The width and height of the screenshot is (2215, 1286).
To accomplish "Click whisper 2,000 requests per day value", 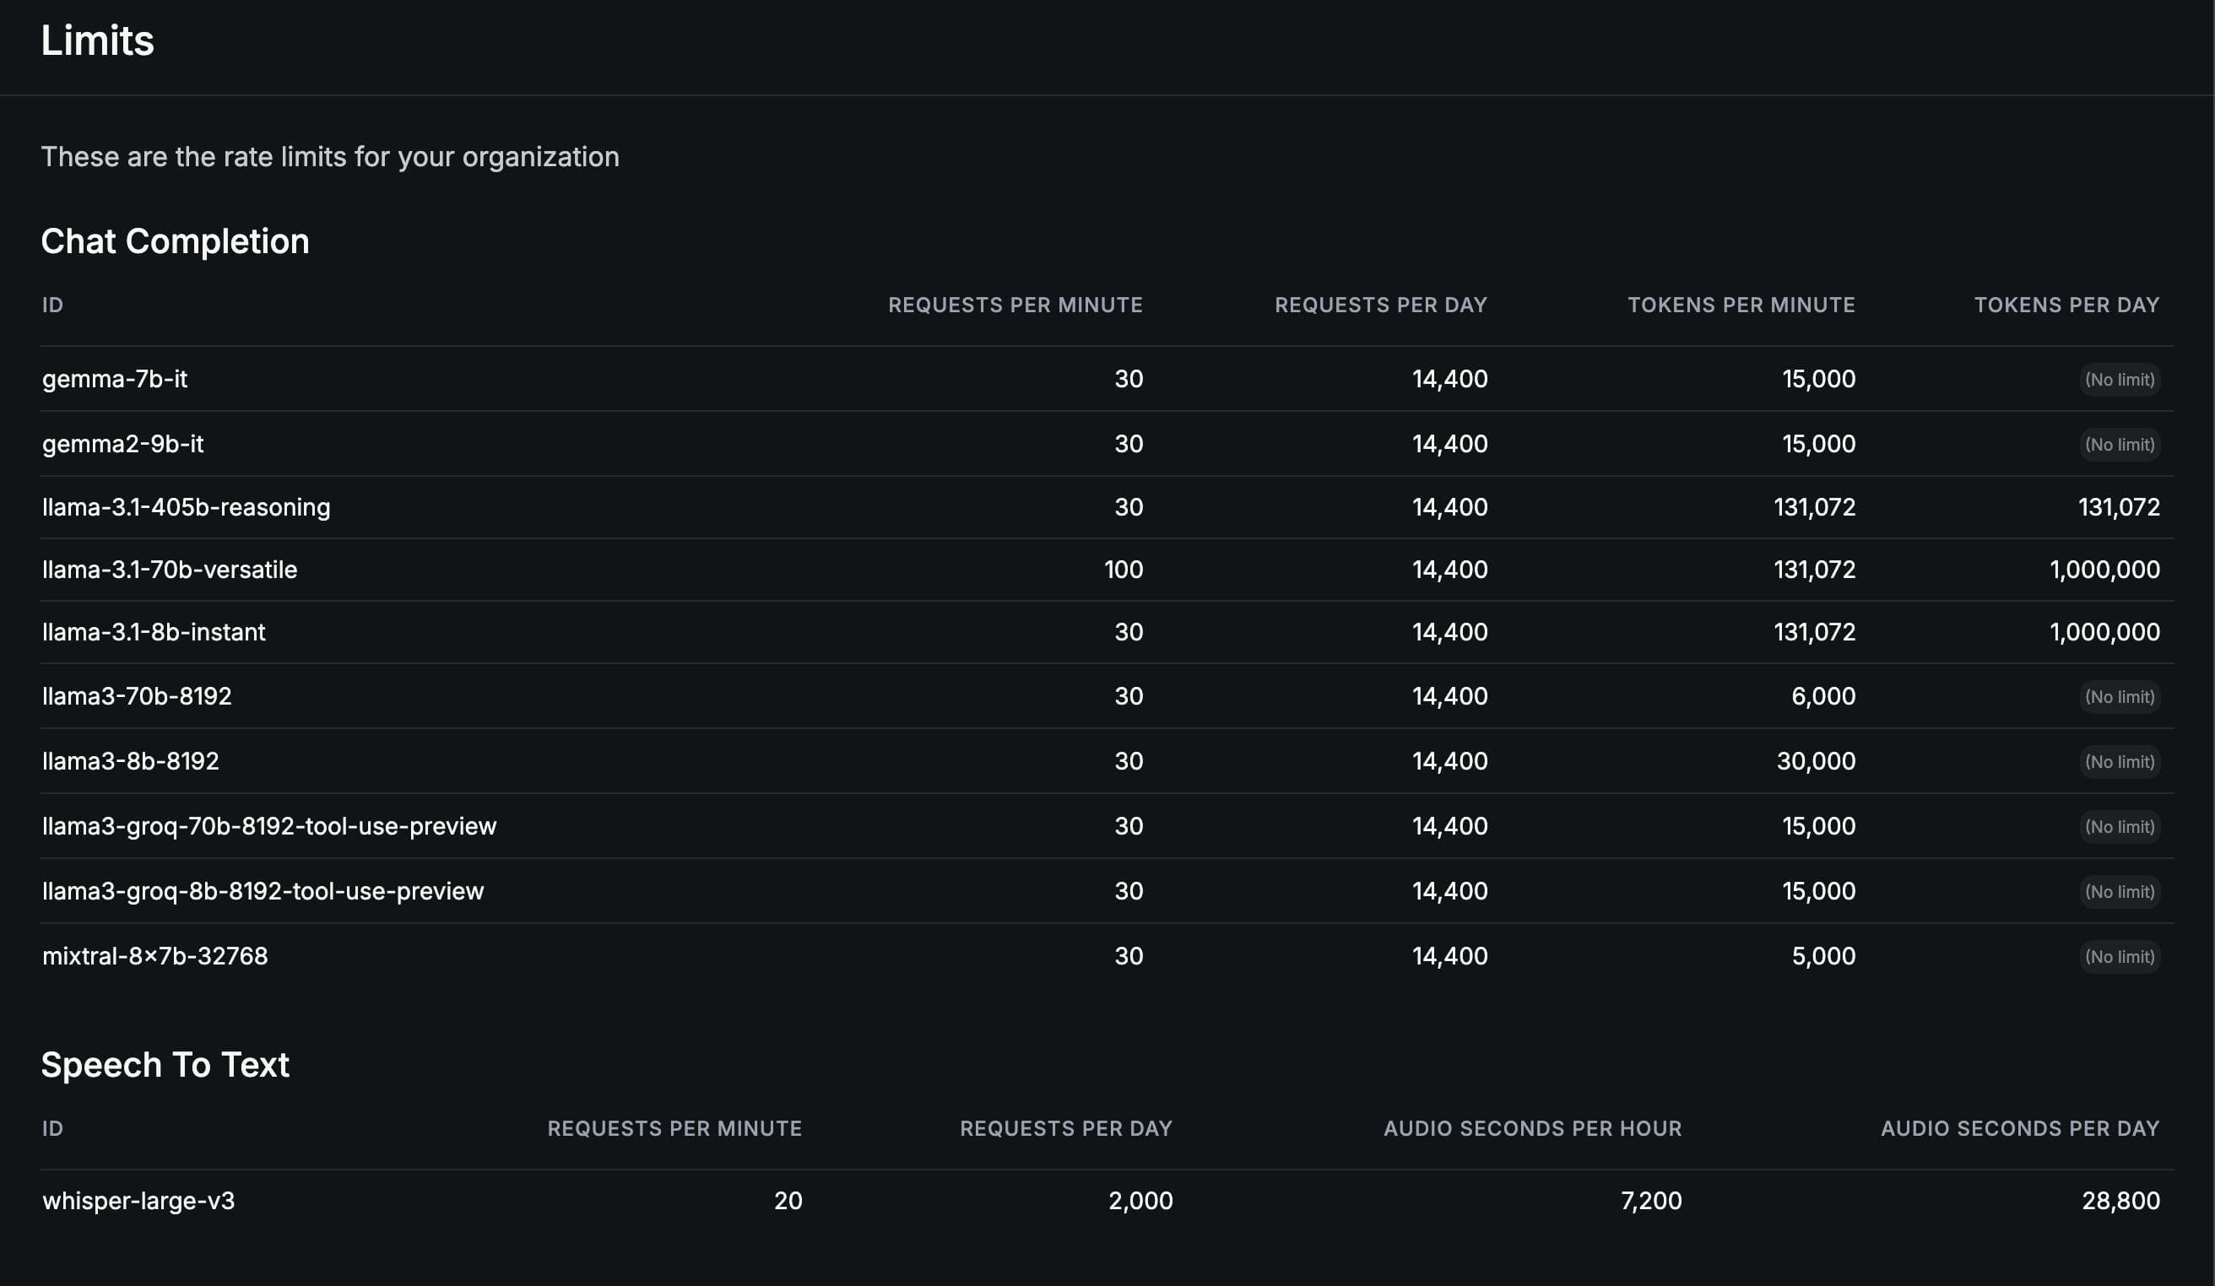I will [1140, 1200].
